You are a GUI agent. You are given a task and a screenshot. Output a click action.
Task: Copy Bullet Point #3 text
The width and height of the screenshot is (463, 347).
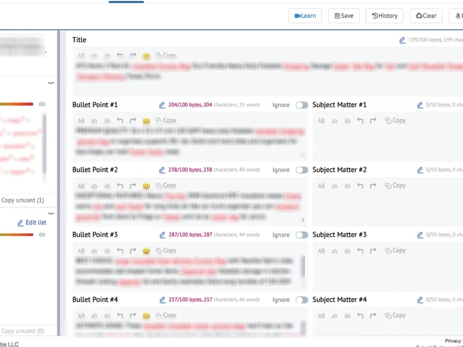click(166, 250)
